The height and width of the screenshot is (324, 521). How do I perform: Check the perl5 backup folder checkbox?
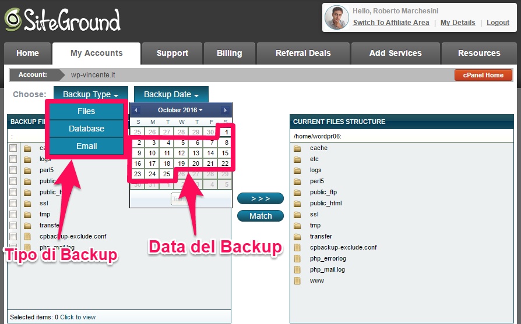tap(13, 170)
